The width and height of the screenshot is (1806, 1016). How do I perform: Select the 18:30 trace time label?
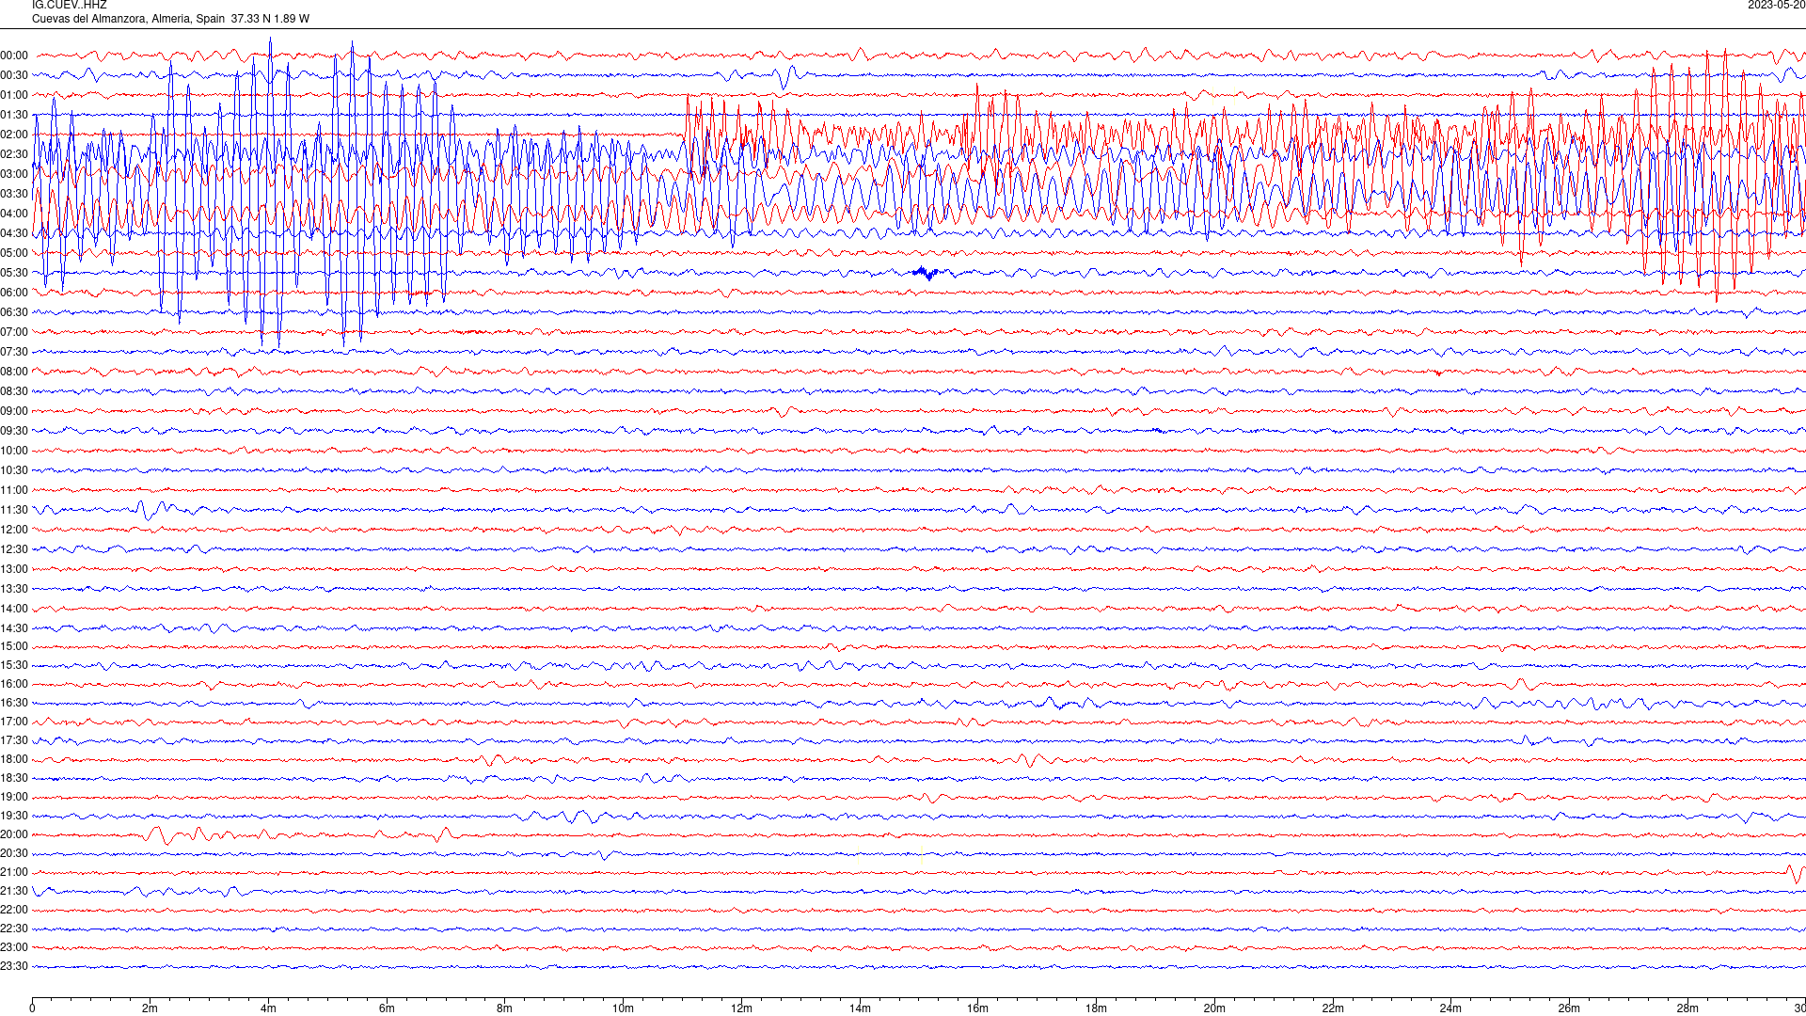tap(14, 778)
